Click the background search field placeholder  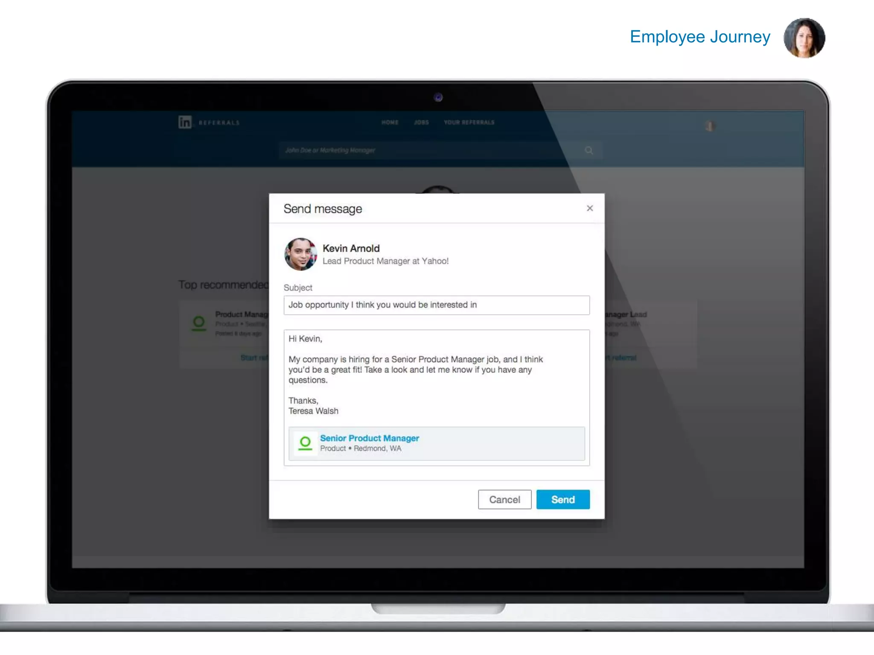330,150
